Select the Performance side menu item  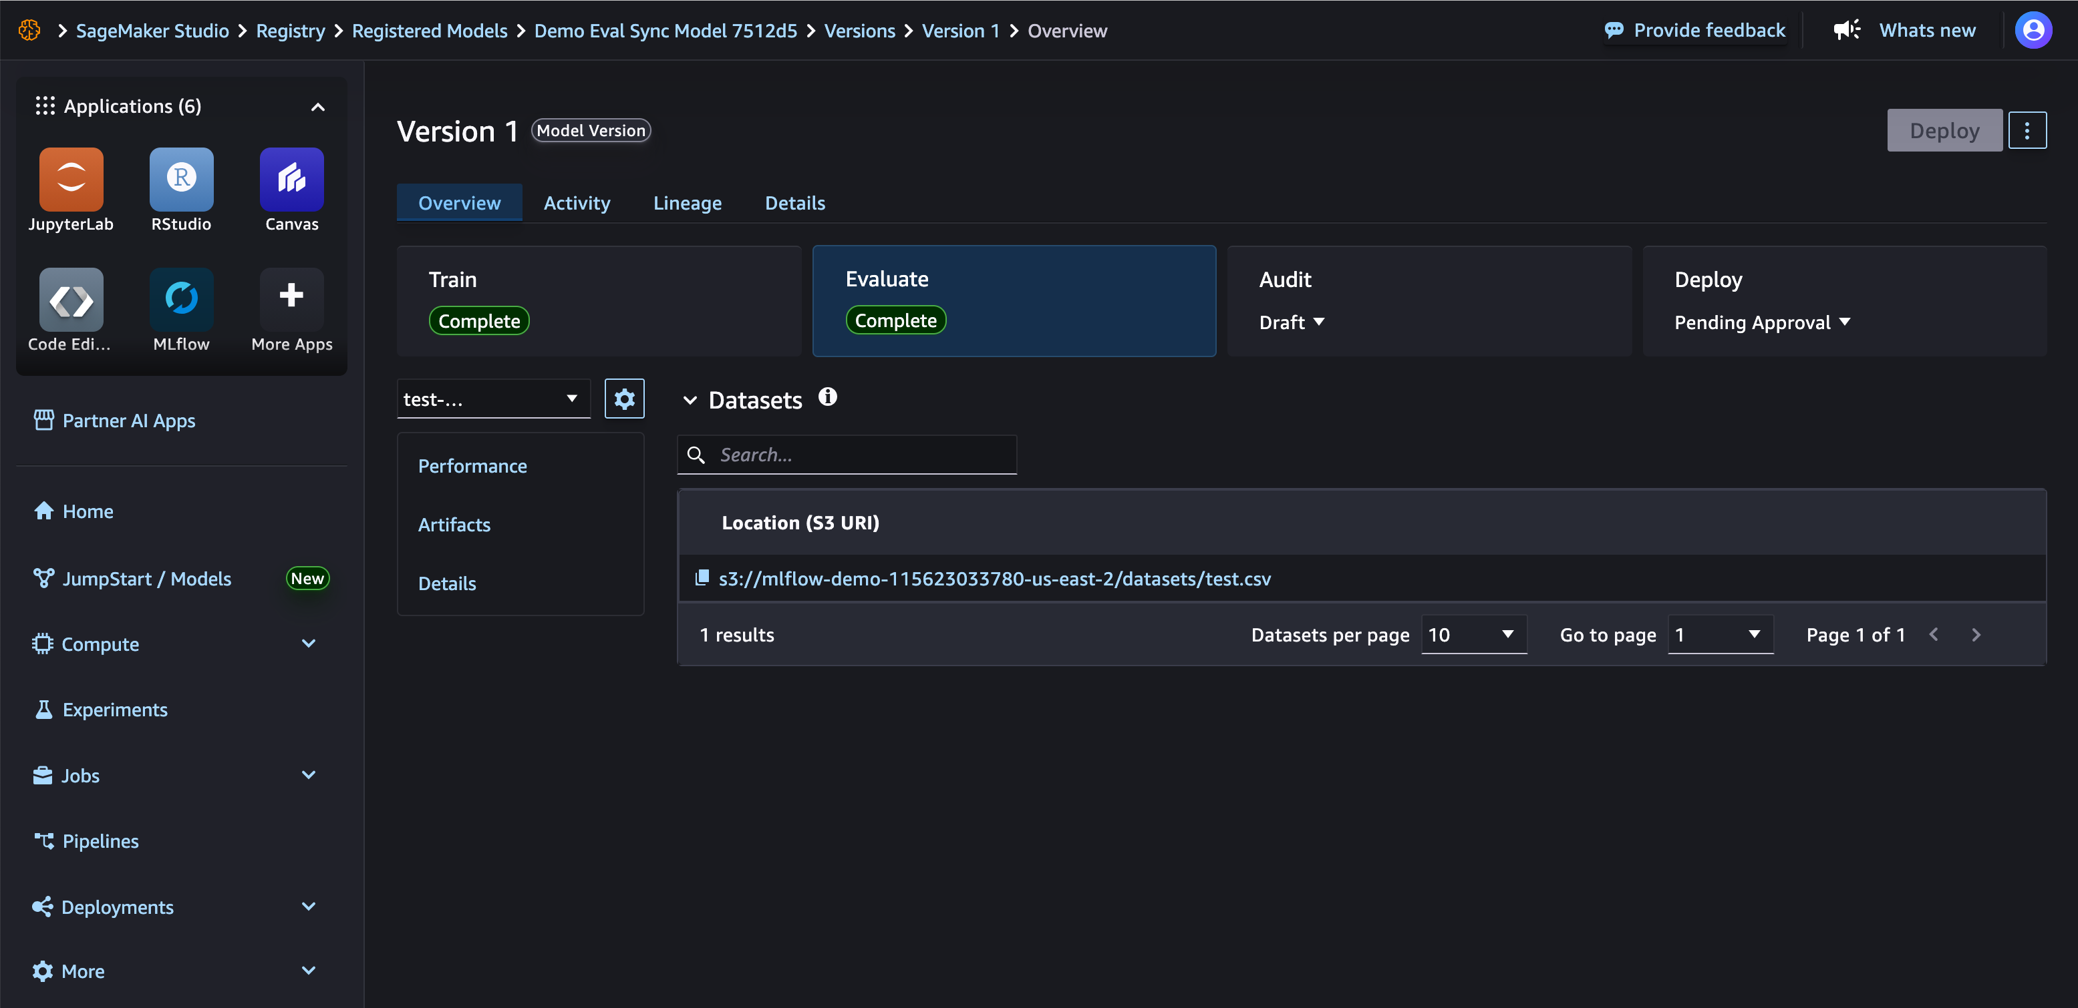point(472,466)
